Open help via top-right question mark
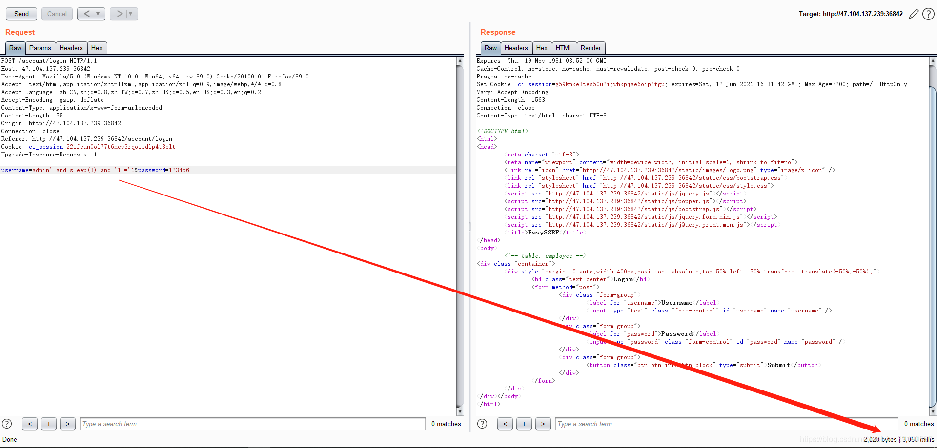This screenshot has height=448, width=937. coord(928,14)
